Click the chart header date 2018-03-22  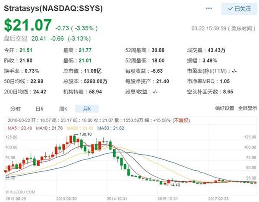tap(19, 120)
